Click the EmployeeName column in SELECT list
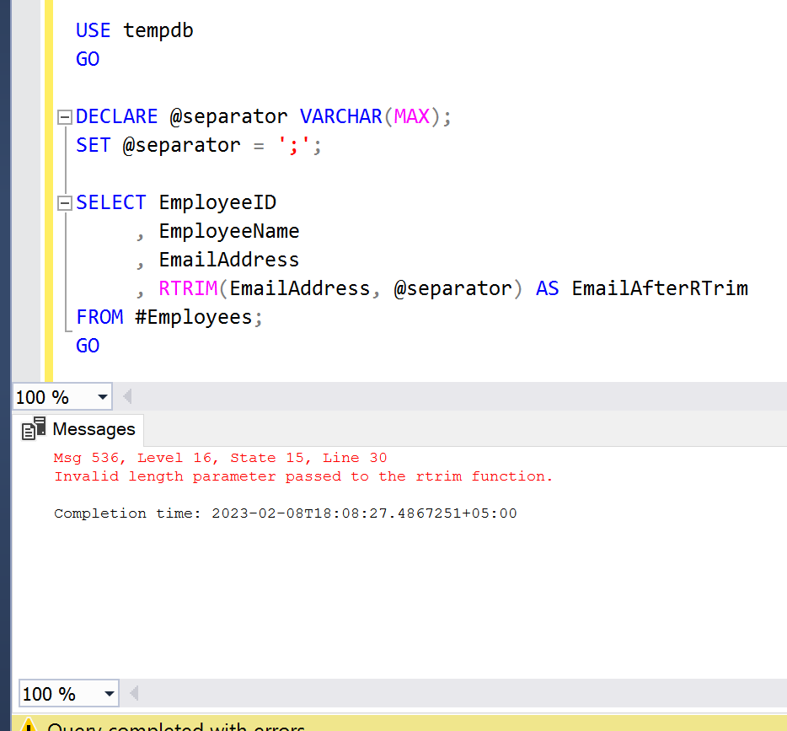Screen dimensions: 787x731 [x=228, y=231]
